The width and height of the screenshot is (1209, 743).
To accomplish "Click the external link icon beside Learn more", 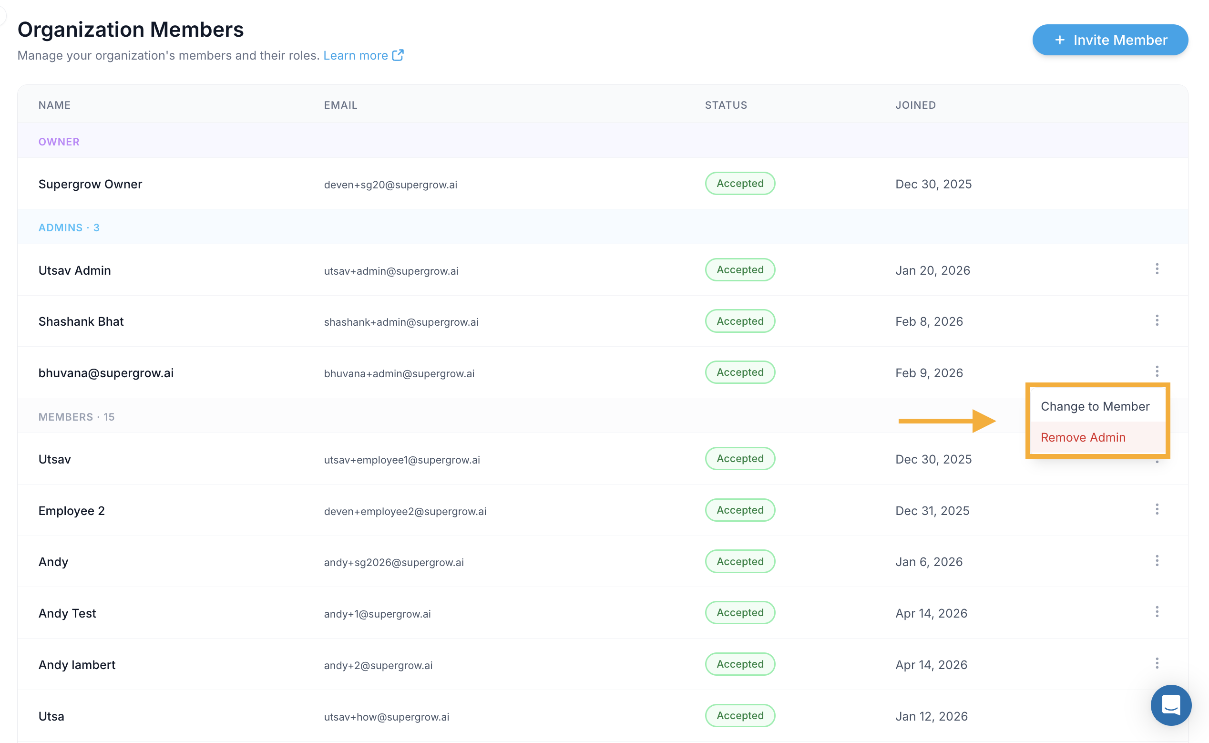I will (x=398, y=55).
